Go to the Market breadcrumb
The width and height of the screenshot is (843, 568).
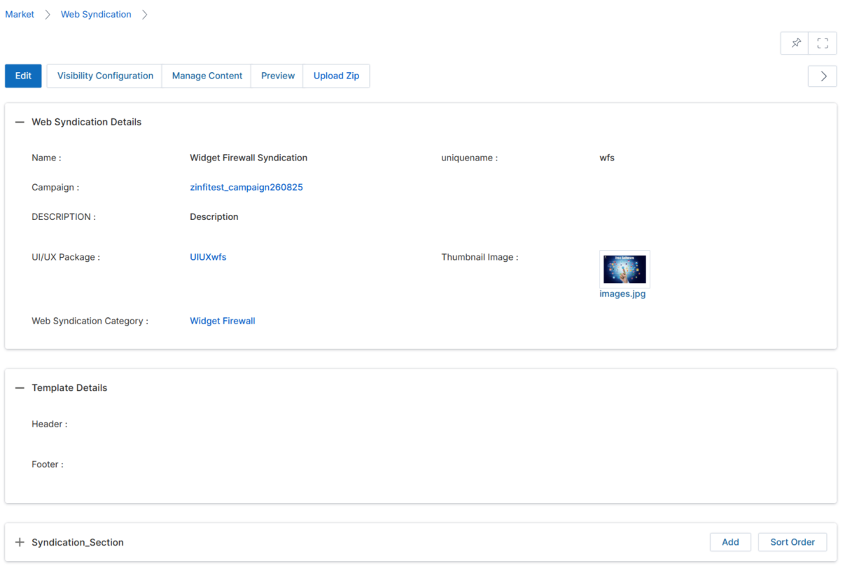(x=20, y=14)
